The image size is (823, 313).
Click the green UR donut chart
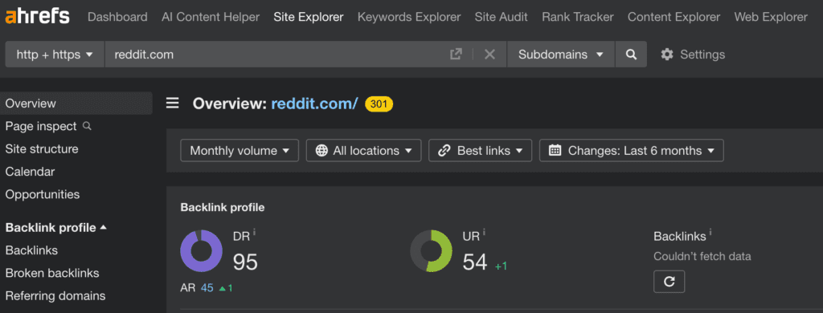[431, 250]
